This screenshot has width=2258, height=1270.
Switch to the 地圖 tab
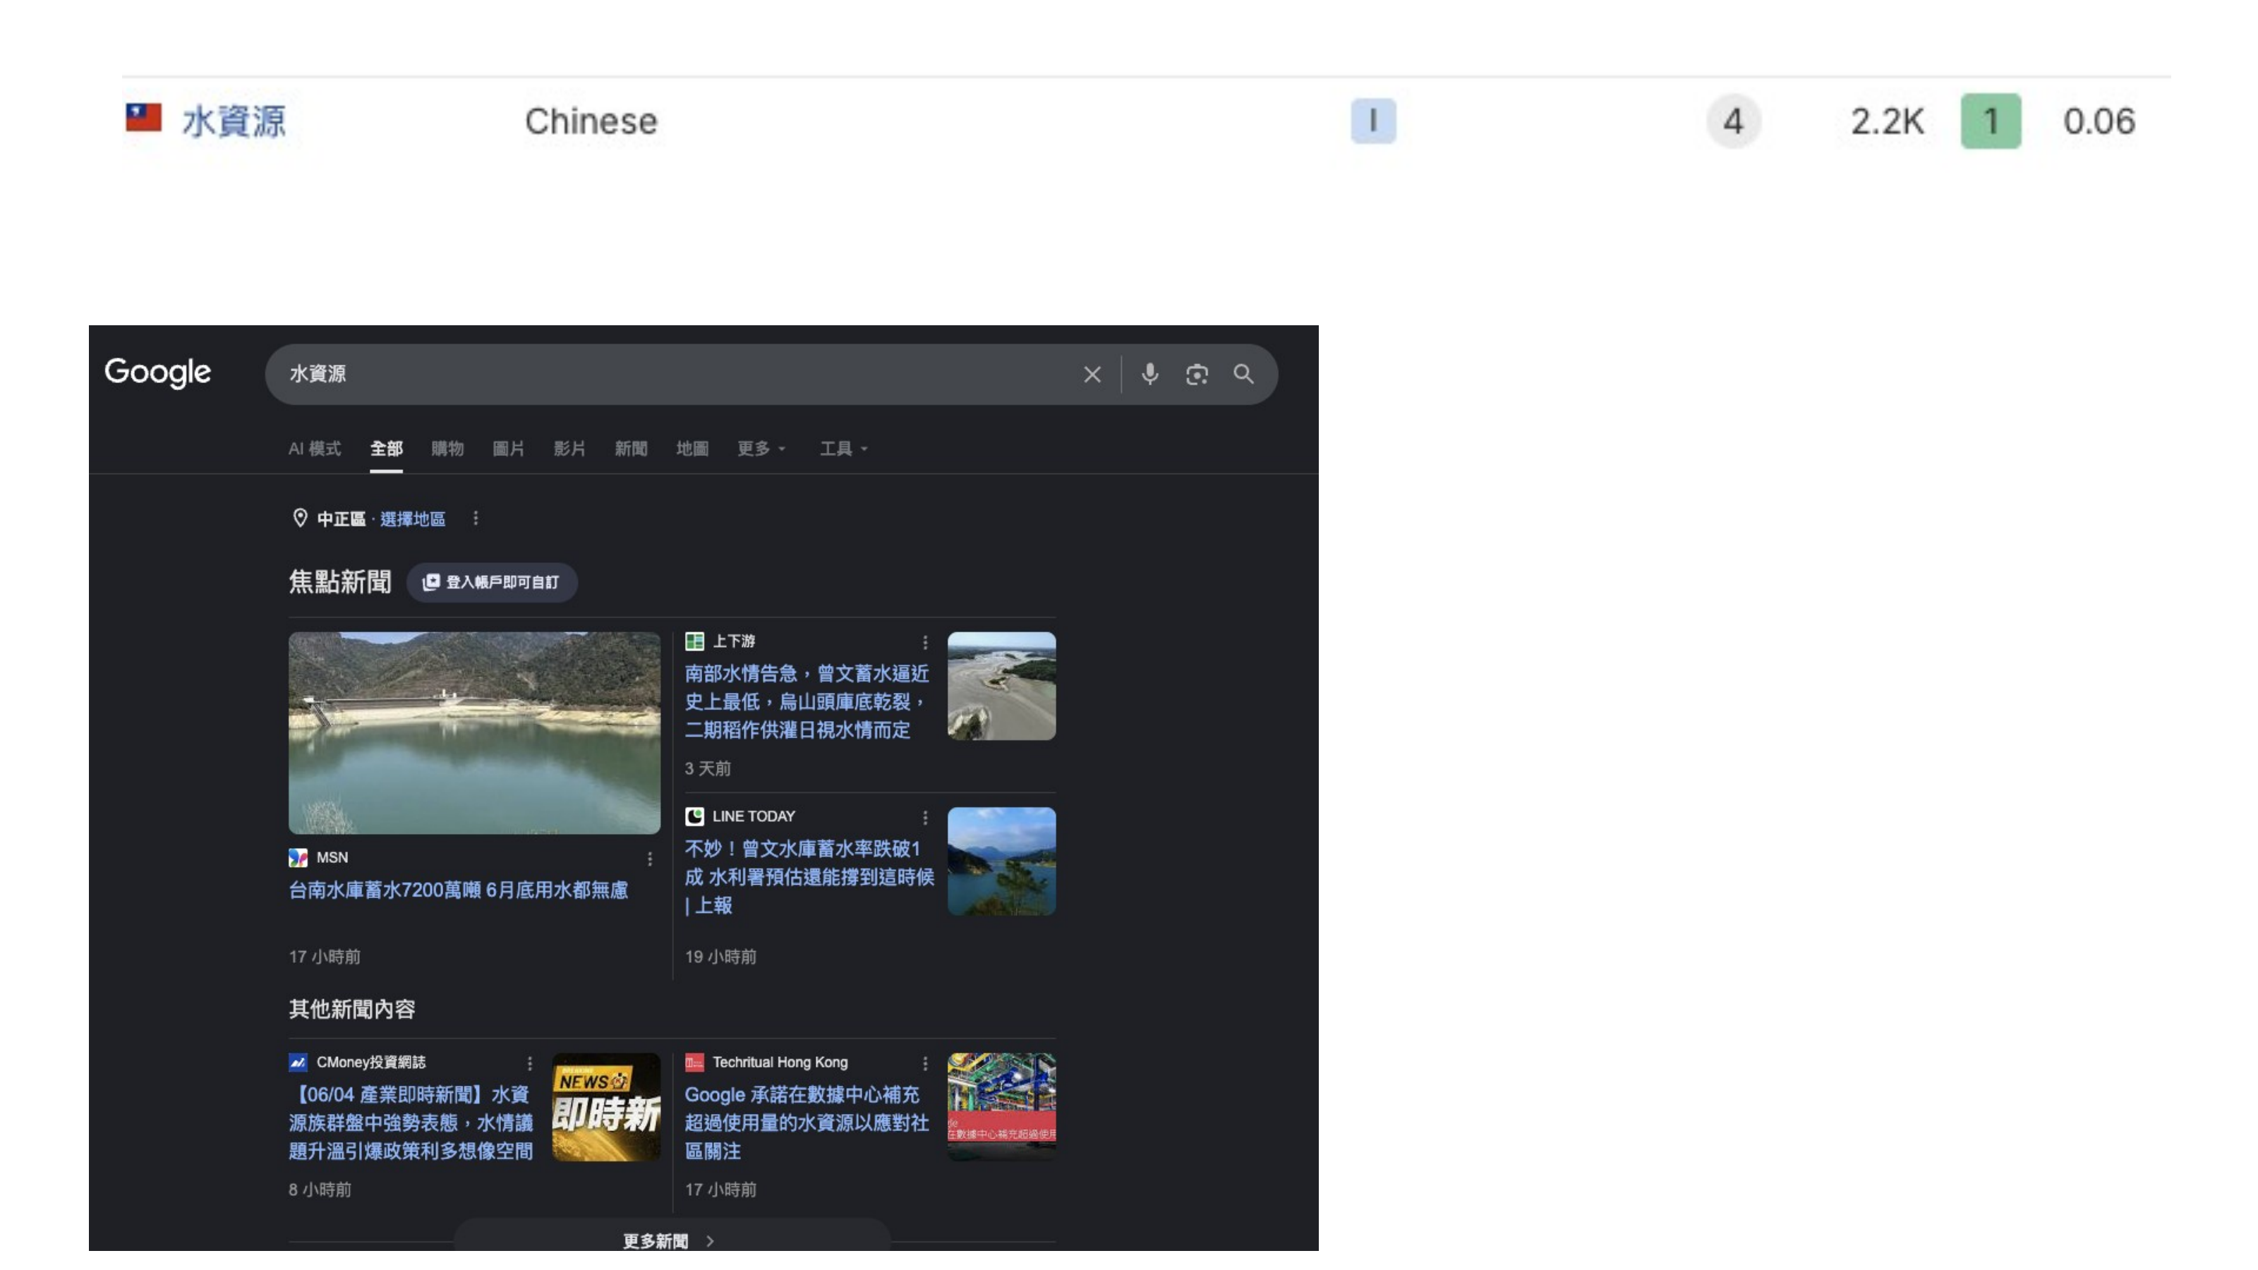pos(692,449)
